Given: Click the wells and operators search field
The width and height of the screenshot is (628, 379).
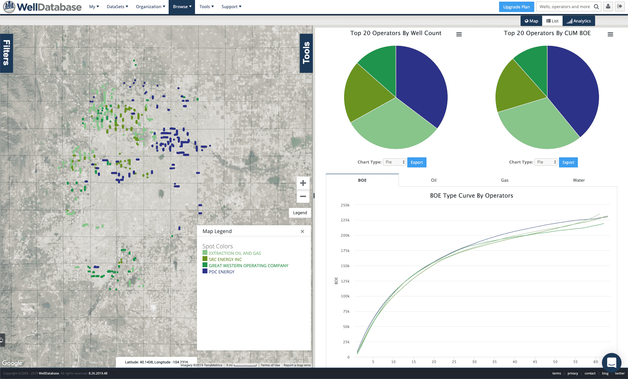Looking at the screenshot, I should pos(565,7).
